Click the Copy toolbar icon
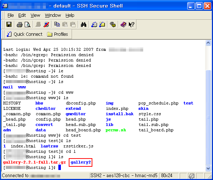 [x=57, y=24]
